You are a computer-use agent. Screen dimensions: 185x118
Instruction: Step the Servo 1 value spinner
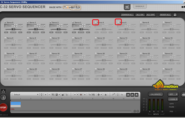[x=38, y=26]
